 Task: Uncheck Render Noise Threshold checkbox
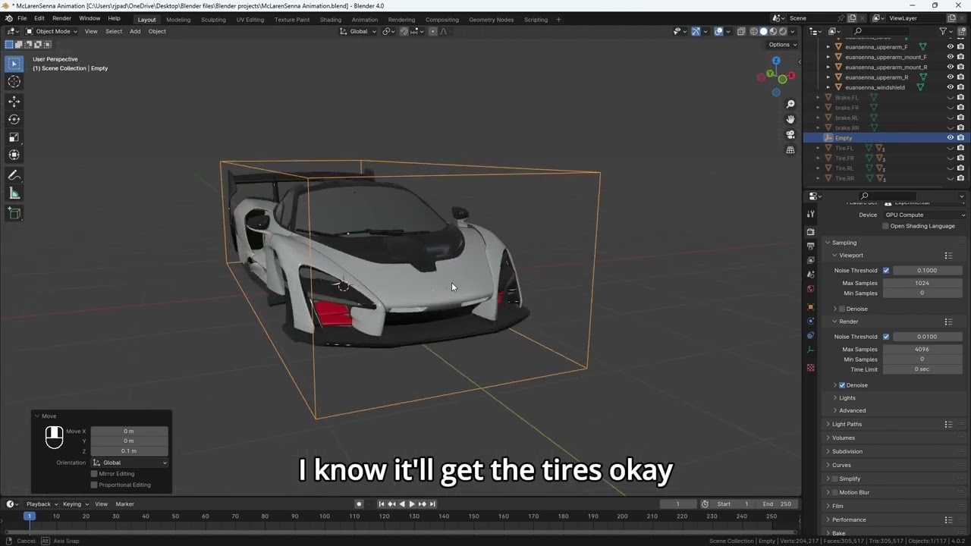coord(885,337)
